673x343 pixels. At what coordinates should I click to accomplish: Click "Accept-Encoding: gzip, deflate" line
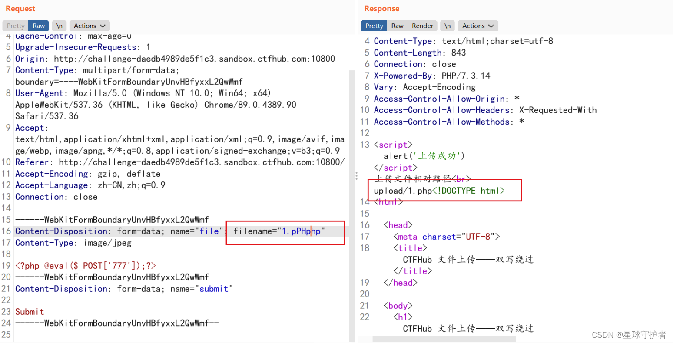pos(88,174)
